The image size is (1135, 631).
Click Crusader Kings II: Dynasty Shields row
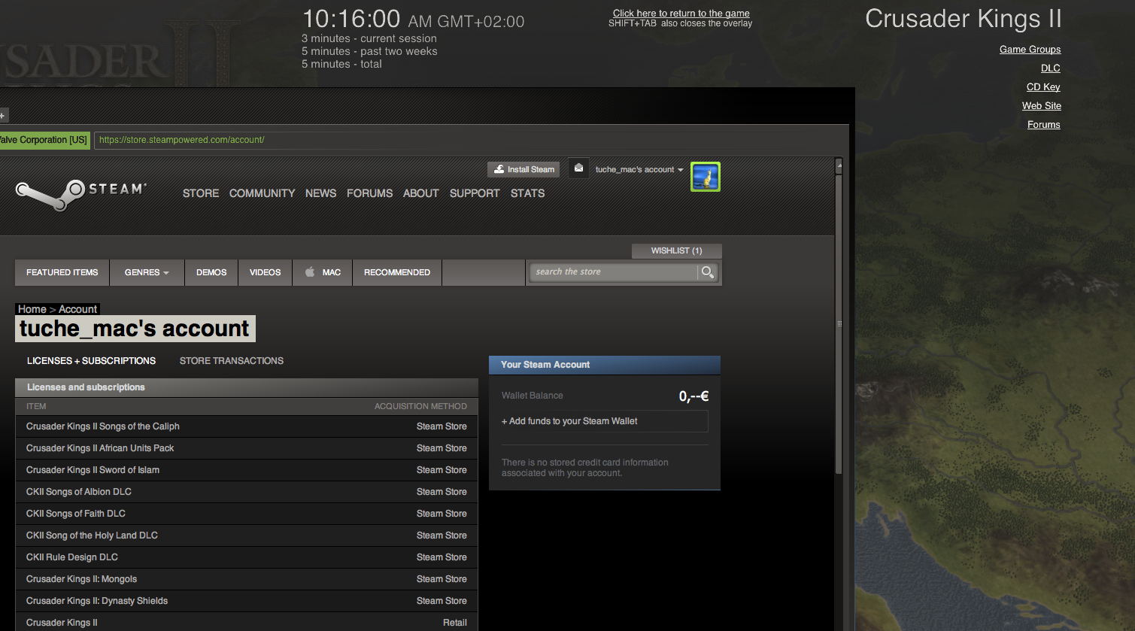pyautogui.click(x=247, y=601)
